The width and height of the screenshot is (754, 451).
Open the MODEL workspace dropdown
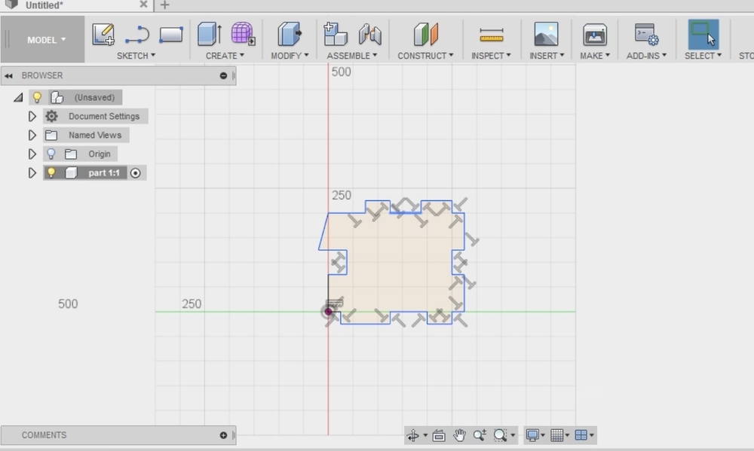click(x=47, y=40)
